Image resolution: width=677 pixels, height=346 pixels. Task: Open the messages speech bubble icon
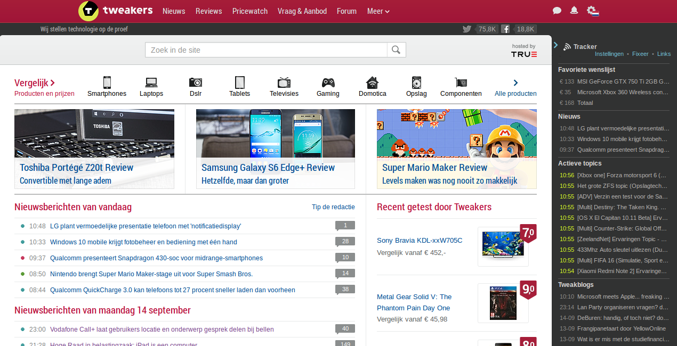click(557, 11)
